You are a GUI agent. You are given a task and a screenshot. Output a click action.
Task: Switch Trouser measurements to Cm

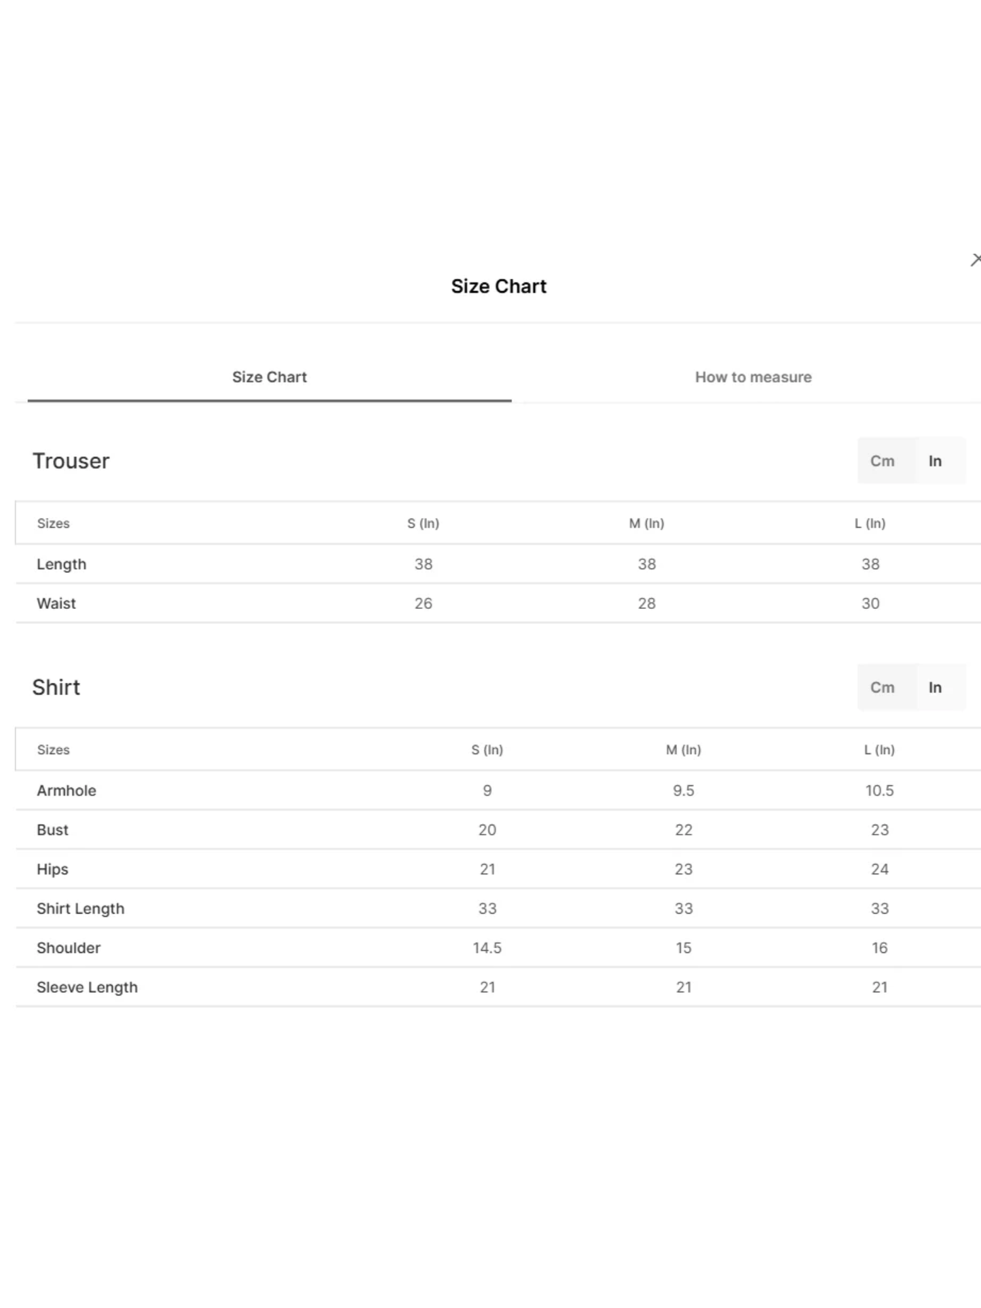click(882, 461)
